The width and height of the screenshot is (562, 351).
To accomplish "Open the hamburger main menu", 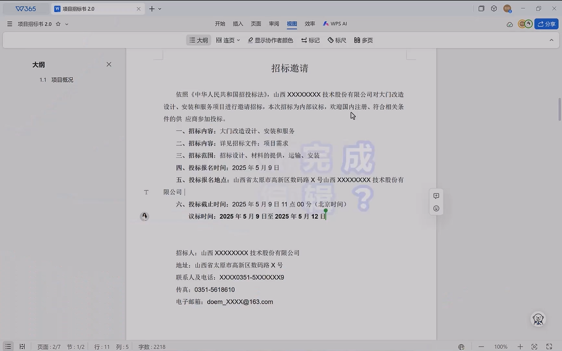I will (x=10, y=24).
